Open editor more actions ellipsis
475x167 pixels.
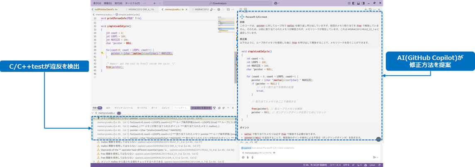click(233, 10)
